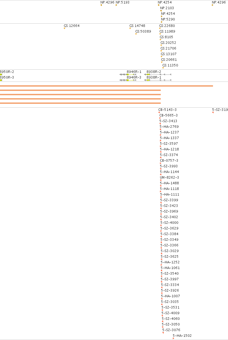228x340 pixels.
Task: Open the 5-HA-1218 insertion label
Action: (169, 149)
